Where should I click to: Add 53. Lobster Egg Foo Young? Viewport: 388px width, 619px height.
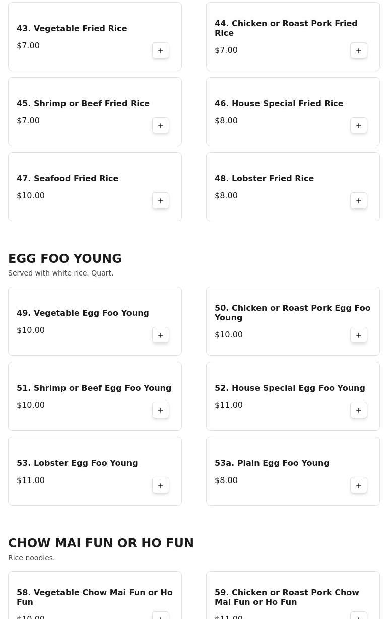click(161, 486)
